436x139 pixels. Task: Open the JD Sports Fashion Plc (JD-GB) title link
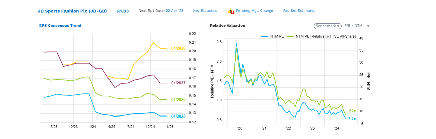[x=72, y=11]
